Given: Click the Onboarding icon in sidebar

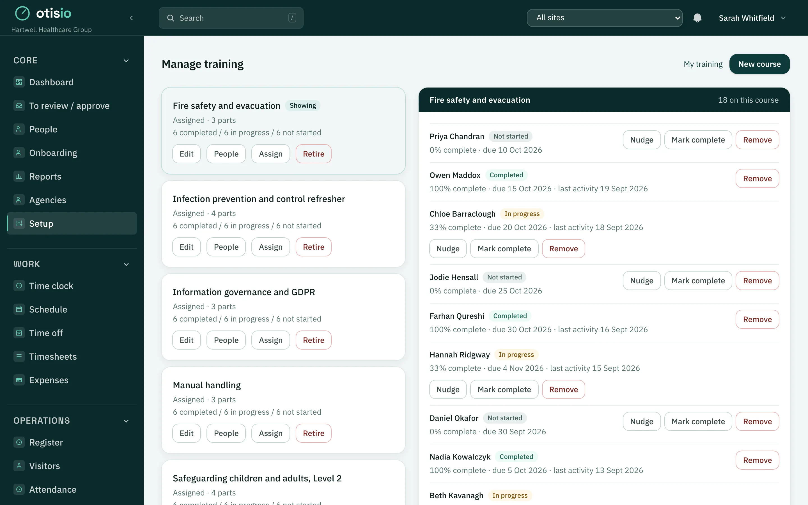Looking at the screenshot, I should point(19,153).
